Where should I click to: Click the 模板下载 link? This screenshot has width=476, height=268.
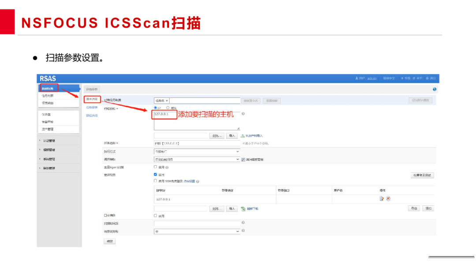pyautogui.click(x=253, y=209)
